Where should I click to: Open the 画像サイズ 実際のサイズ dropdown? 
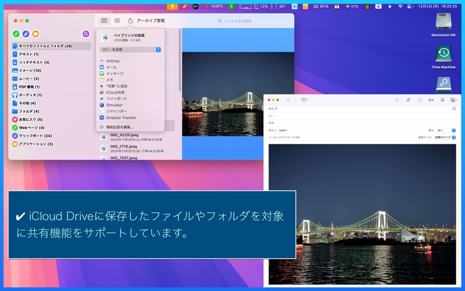tap(445, 137)
